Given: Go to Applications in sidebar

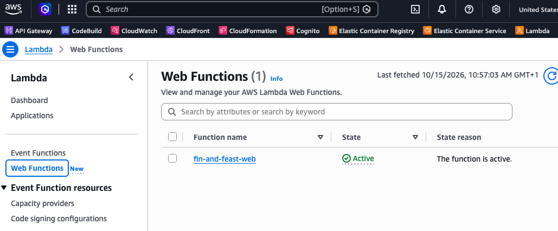Looking at the screenshot, I should coord(32,116).
